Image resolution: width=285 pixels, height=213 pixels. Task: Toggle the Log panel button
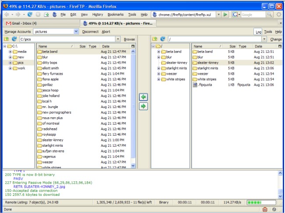click(258, 32)
